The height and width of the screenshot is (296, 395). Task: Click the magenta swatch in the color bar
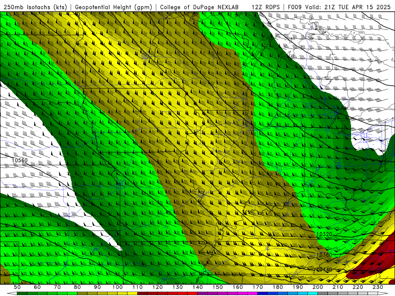[x=252, y=294]
